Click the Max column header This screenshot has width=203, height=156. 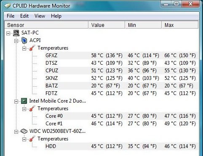(x=180, y=25)
